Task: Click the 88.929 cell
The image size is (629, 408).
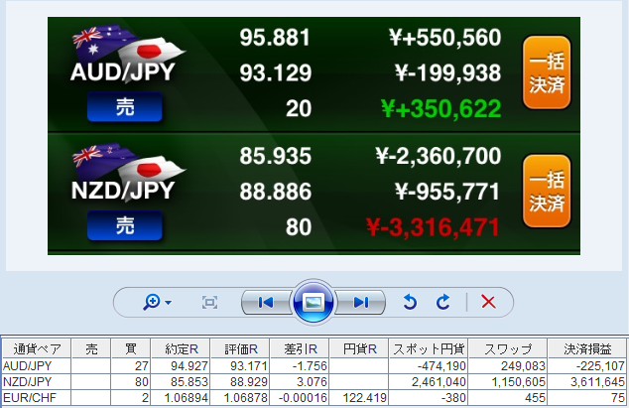Action: click(240, 381)
